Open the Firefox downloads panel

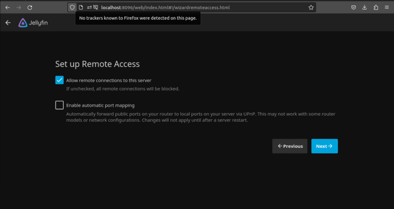click(365, 8)
